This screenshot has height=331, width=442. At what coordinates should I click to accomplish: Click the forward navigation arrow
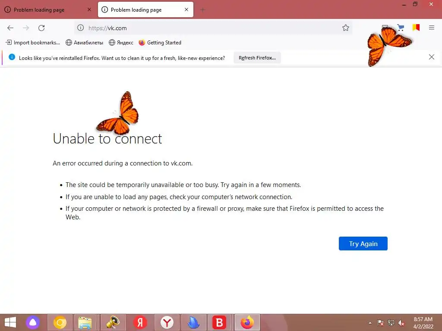pyautogui.click(x=26, y=28)
